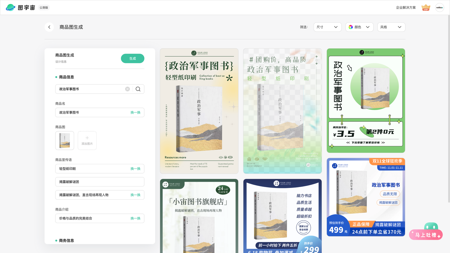Click the 马上吐槽 feedback button

coord(426,235)
